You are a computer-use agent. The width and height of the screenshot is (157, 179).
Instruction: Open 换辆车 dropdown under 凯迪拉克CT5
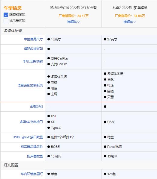(73, 22)
